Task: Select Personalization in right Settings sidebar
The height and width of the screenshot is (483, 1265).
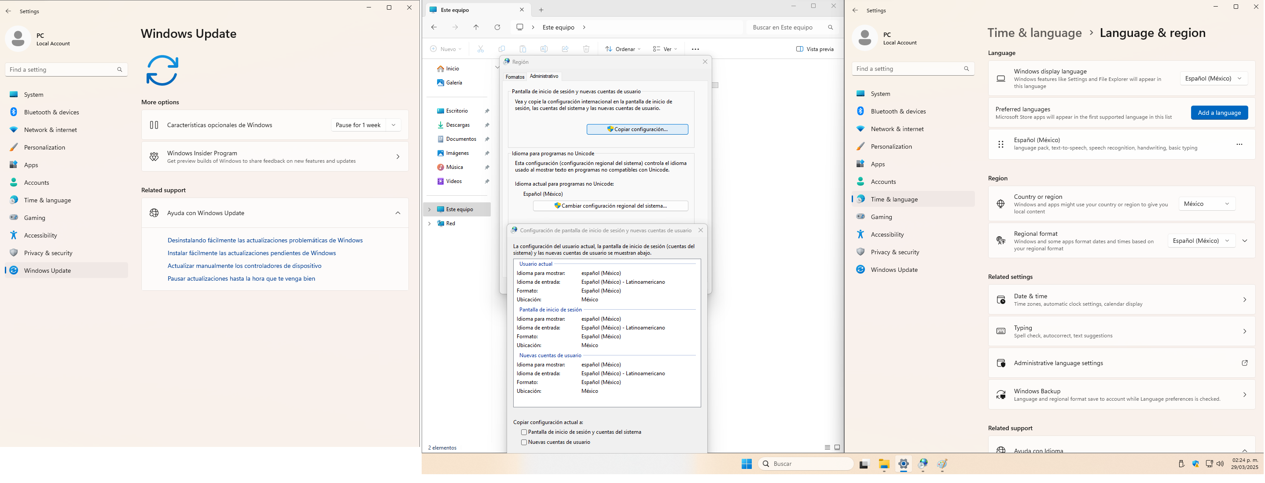Action: coord(913,147)
